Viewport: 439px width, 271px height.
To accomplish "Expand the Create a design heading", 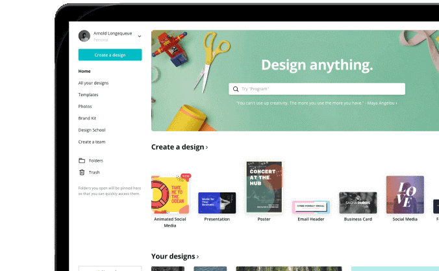I will coord(179,147).
